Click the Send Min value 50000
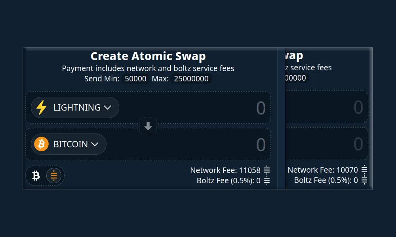396x237 pixels. 135,79
